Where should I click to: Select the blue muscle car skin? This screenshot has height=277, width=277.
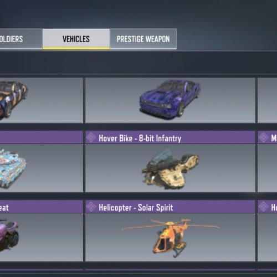(x=170, y=99)
